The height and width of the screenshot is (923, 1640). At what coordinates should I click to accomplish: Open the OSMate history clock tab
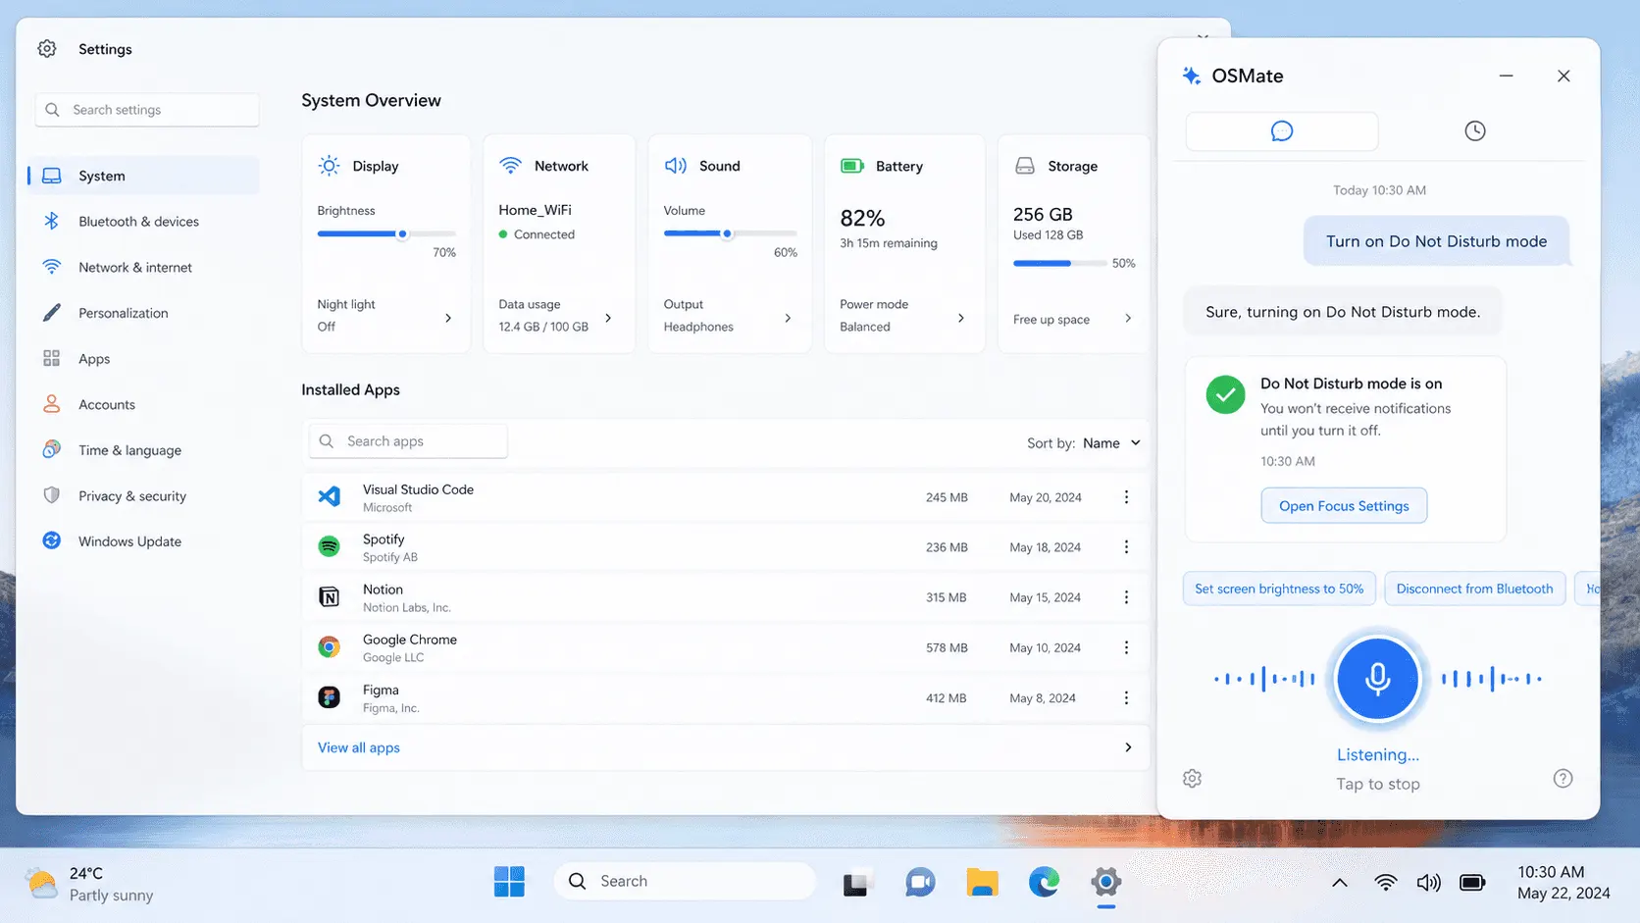coord(1474,131)
